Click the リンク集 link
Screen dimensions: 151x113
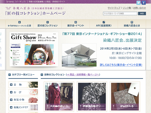point(127,8)
